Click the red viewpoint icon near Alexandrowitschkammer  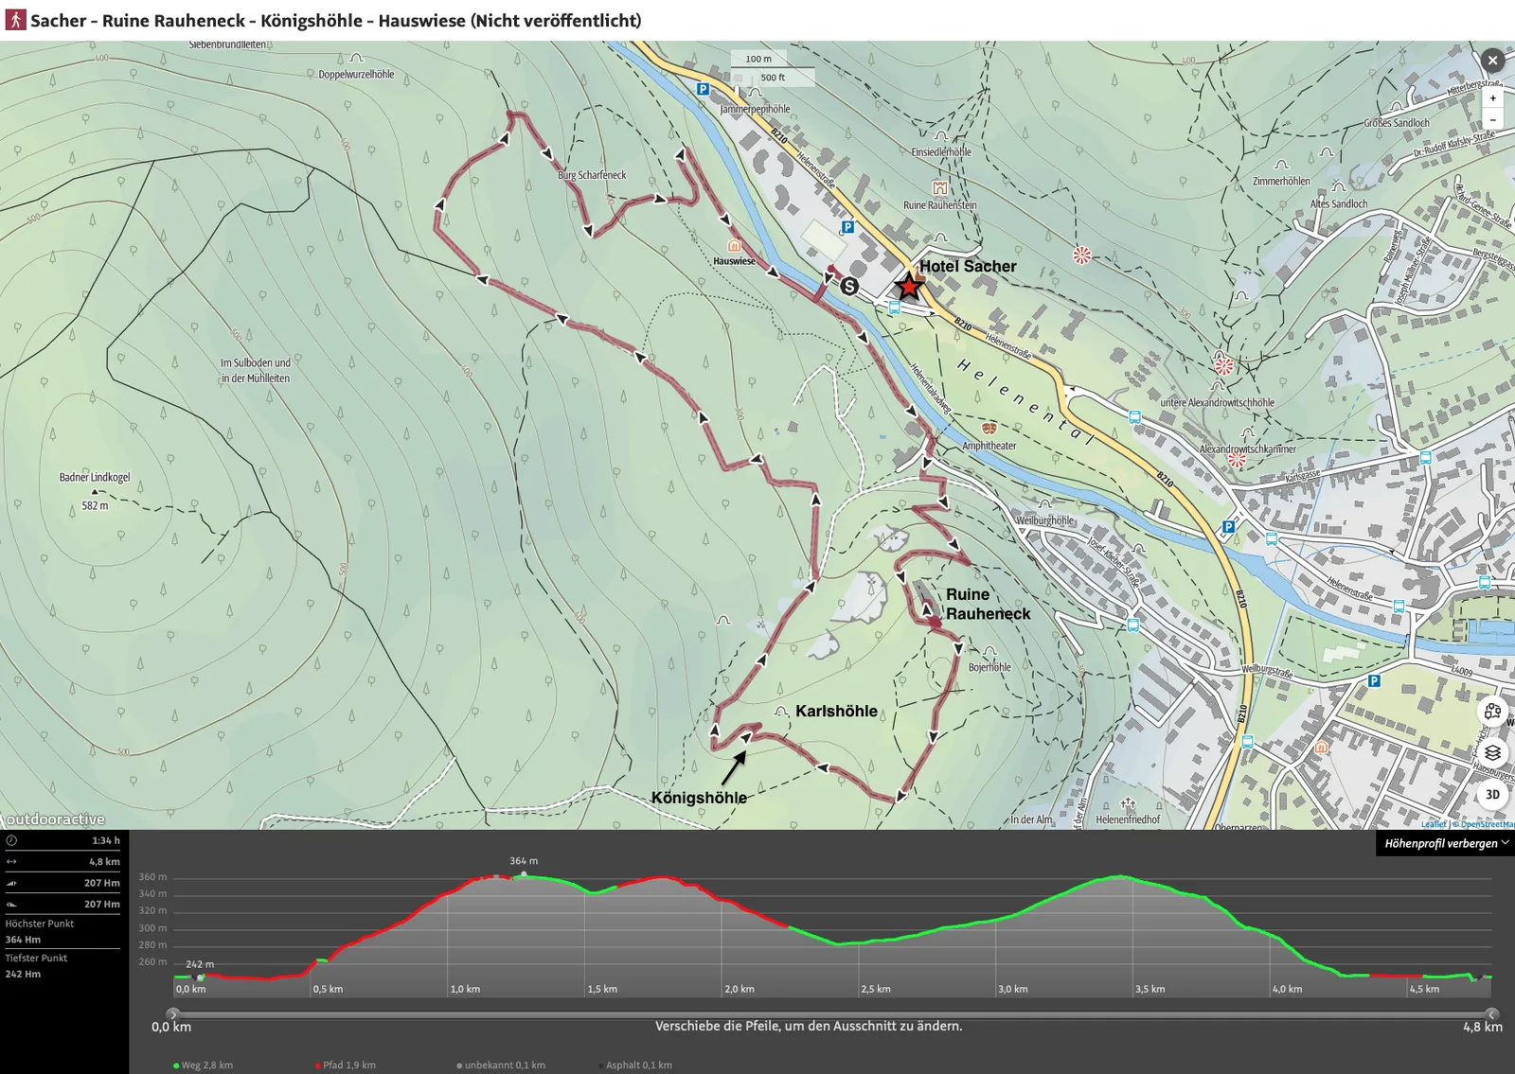click(x=1237, y=460)
